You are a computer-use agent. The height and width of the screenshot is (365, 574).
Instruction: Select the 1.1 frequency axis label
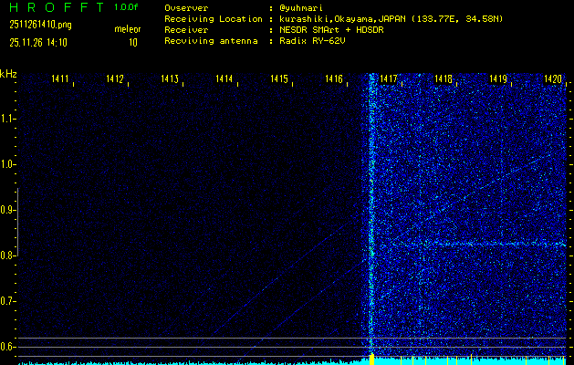[x=8, y=119]
